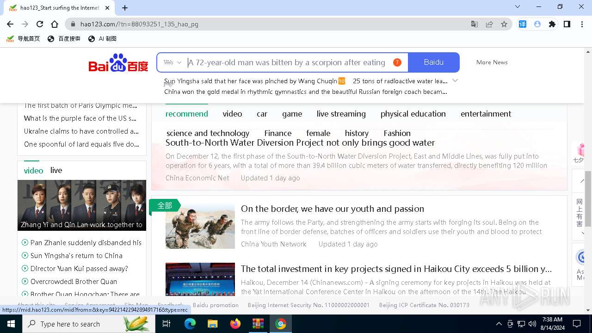Open the More News link

click(x=492, y=62)
